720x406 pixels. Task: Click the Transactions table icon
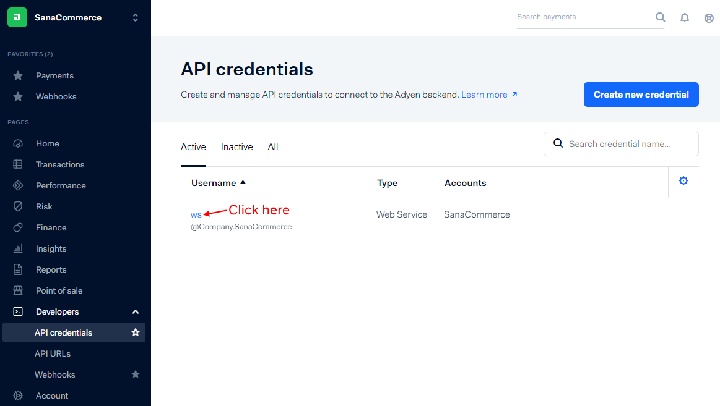pos(18,164)
